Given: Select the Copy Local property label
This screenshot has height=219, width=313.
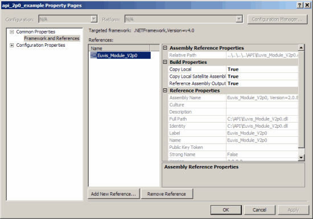Looking at the screenshot, I should click(x=180, y=69).
